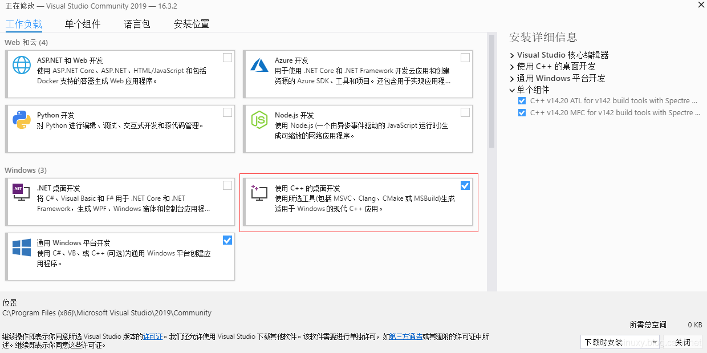The height and width of the screenshot is (353, 707).
Task: Click the C++ 桌面开发 monitor icon
Action: (259, 193)
